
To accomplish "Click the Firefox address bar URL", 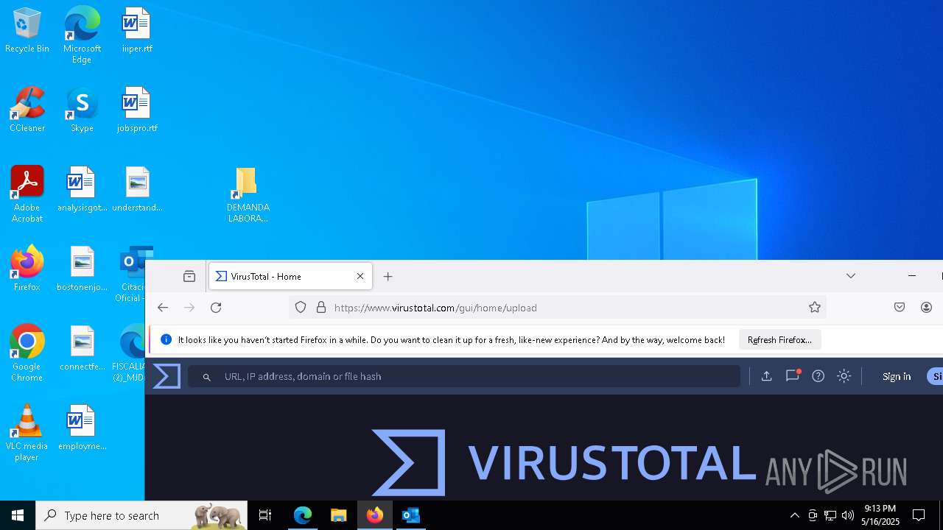I will point(435,308).
